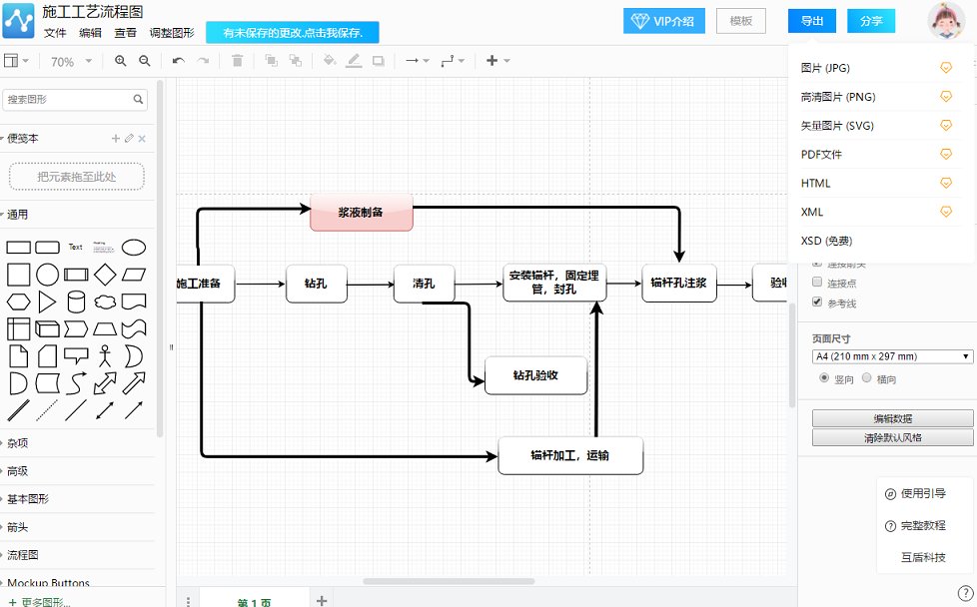Click the 搜索图形 search field

pos(68,100)
